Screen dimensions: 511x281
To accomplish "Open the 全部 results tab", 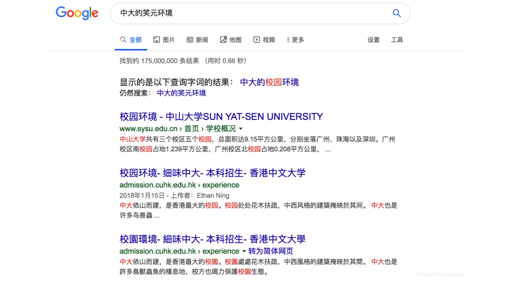I will coord(131,40).
